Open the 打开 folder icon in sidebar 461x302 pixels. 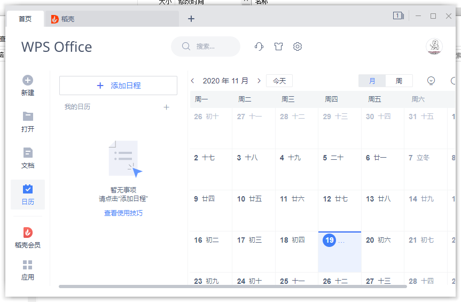(28, 117)
